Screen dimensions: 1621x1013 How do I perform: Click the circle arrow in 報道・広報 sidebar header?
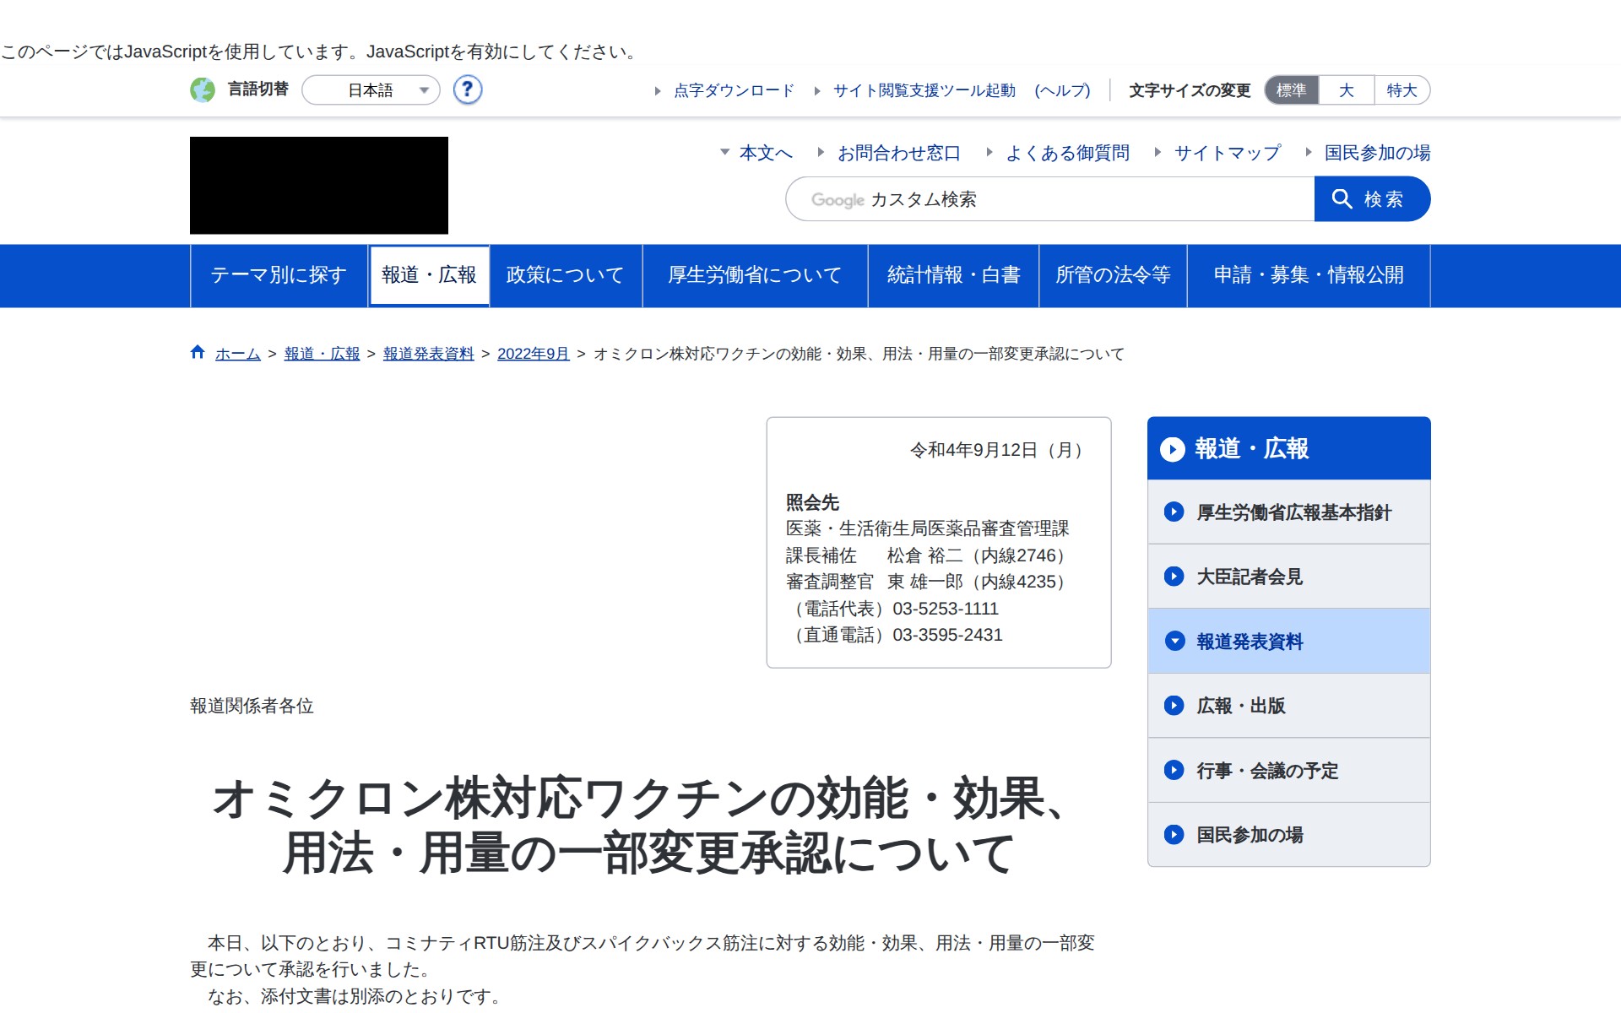click(1172, 449)
